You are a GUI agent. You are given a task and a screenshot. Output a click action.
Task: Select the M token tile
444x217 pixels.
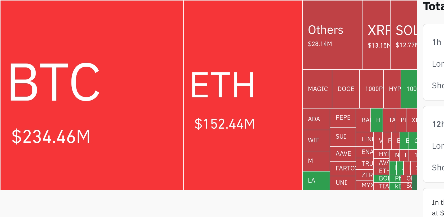[316, 161]
